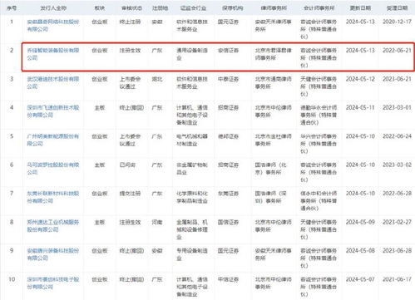Click the 湖北 registration place cell
Screen dimensions: 415x300
pyautogui.click(x=157, y=79)
